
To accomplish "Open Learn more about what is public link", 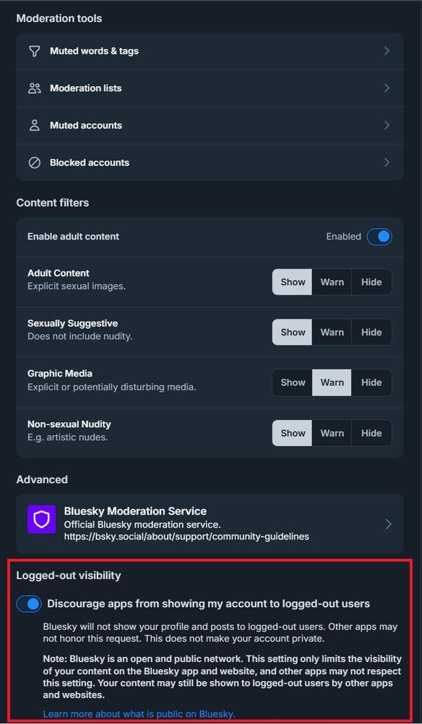I will 139,714.
